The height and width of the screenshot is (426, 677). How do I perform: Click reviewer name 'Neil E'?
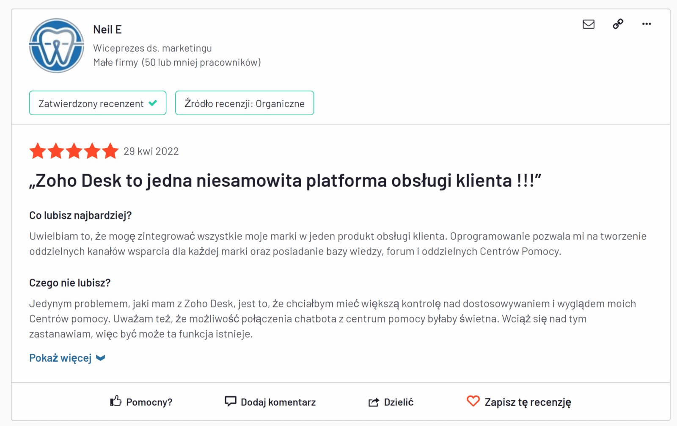107,30
